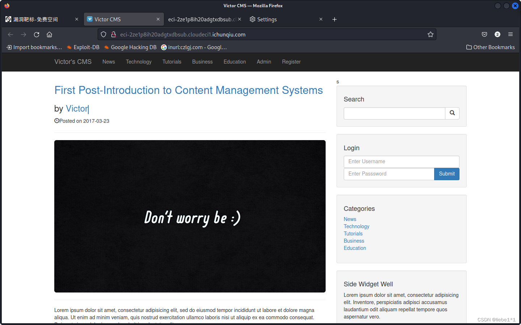
Task: Open News in the top navbar
Action: [109, 62]
